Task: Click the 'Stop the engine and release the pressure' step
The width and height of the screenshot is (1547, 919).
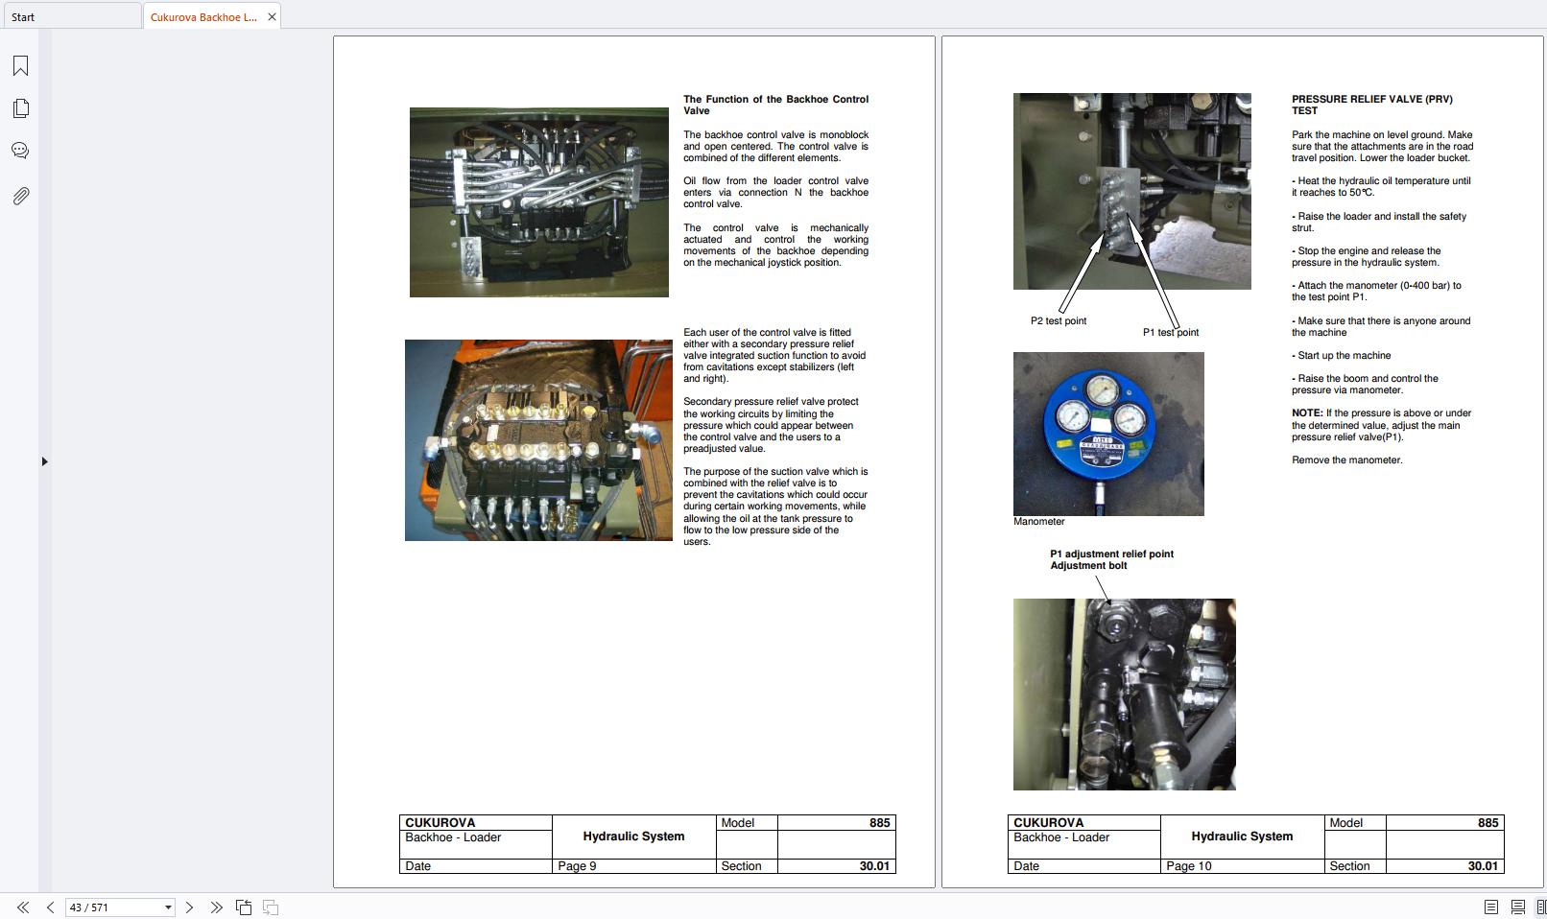Action: pos(1367,257)
